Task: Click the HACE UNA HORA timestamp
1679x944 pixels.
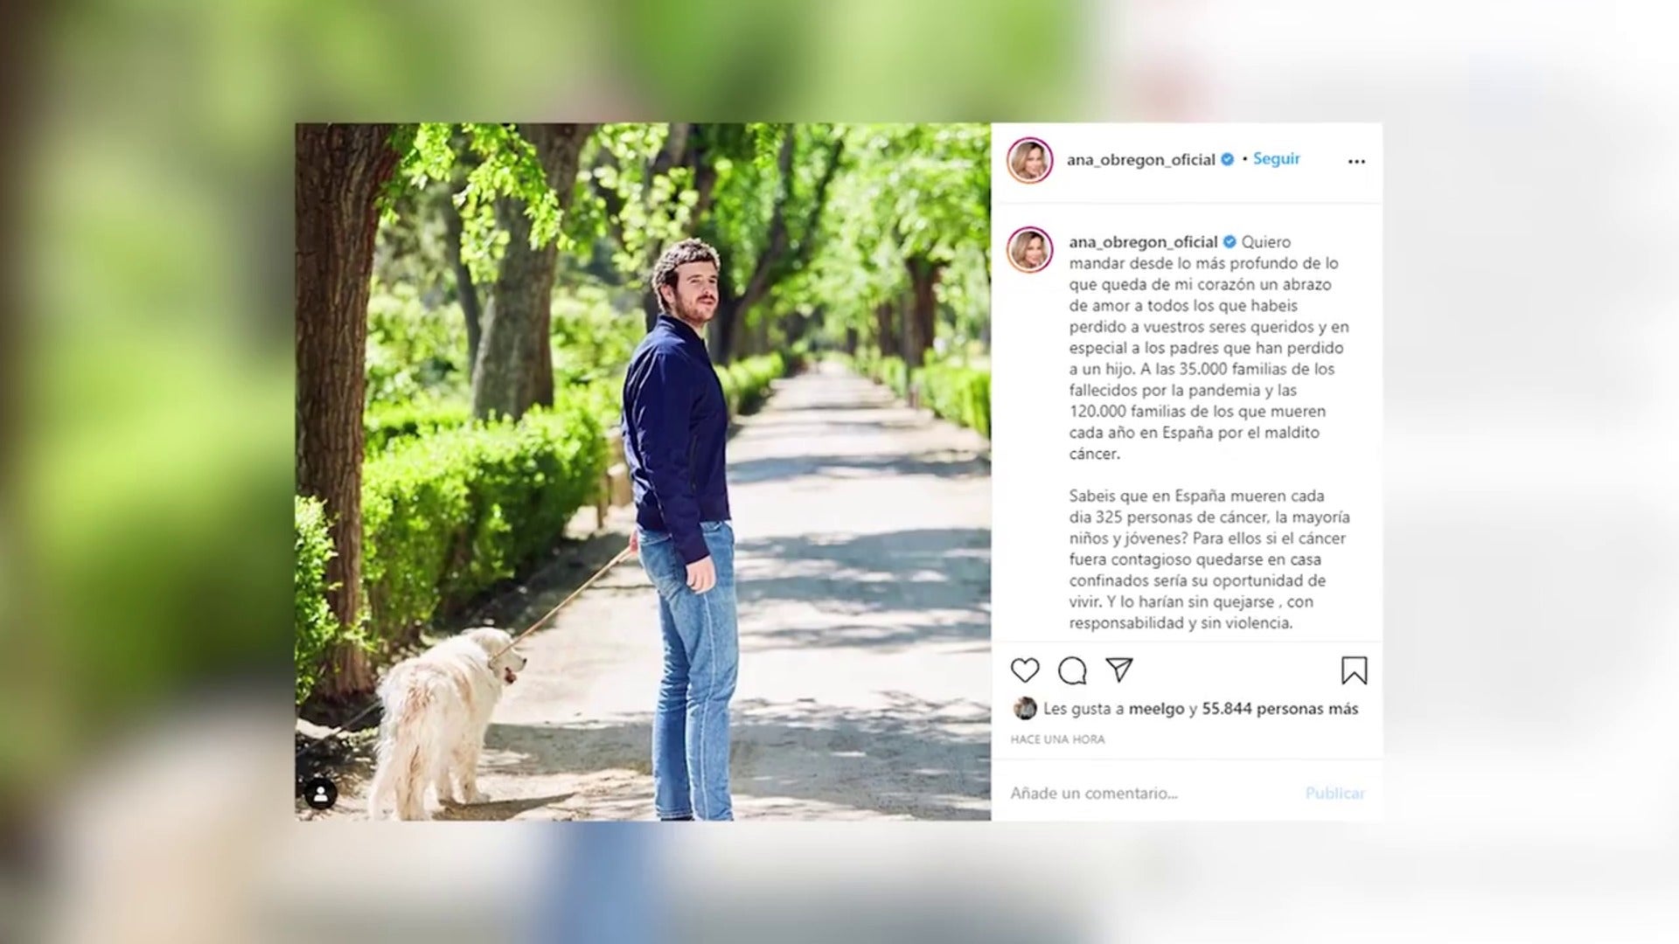Action: coord(1057,739)
